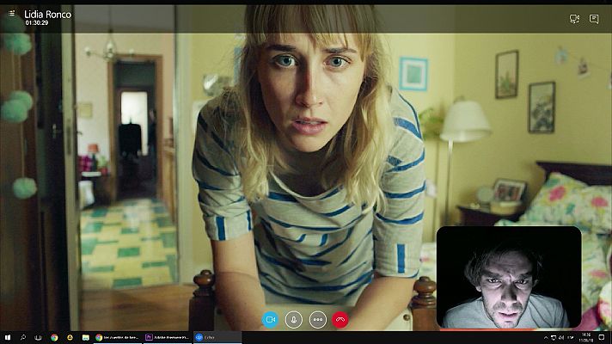Screen dimensions: 612x344
Task: Click the taskbar clock and date
Action: coord(587,338)
